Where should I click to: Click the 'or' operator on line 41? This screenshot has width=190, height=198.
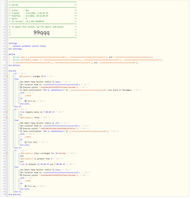21,115
